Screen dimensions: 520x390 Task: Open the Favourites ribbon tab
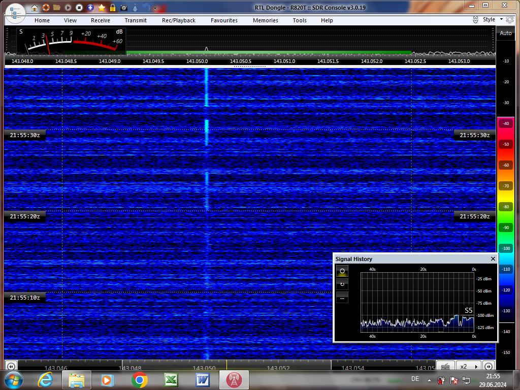click(224, 20)
